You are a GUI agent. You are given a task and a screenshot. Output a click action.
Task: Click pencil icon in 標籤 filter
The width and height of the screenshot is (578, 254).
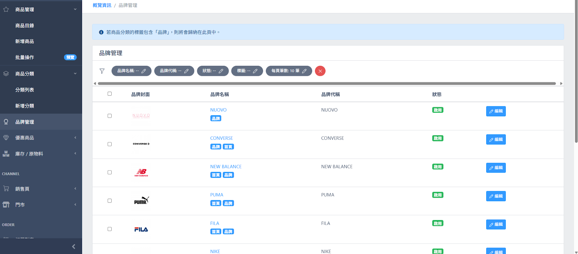(255, 71)
